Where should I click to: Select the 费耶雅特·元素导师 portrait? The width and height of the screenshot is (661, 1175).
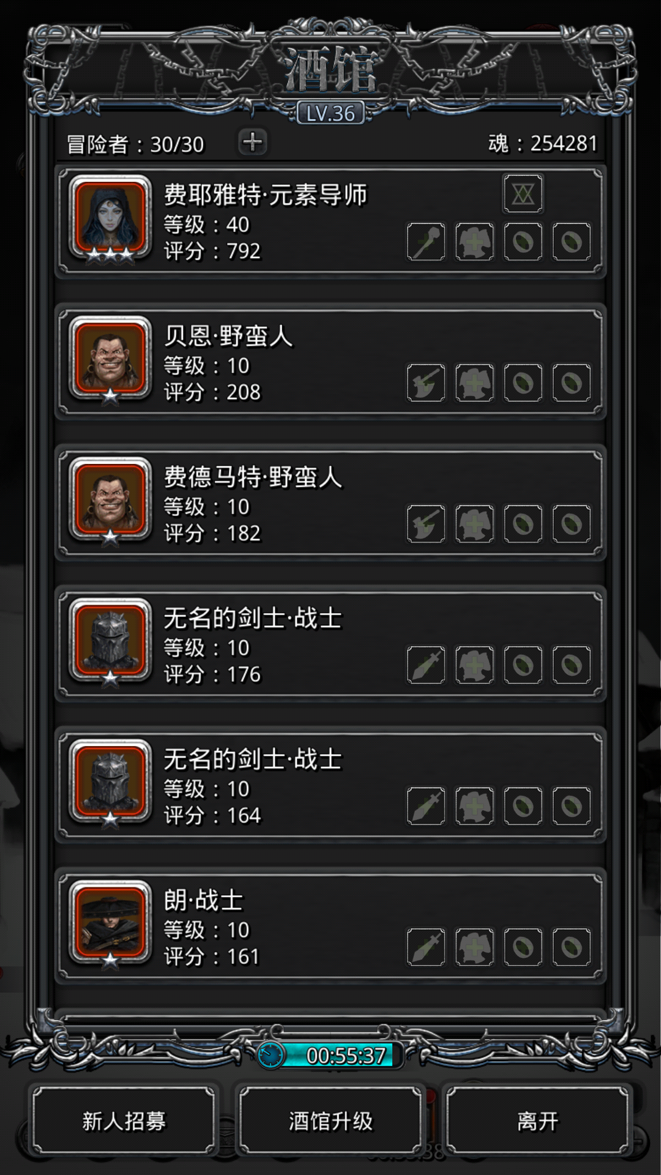tap(110, 218)
